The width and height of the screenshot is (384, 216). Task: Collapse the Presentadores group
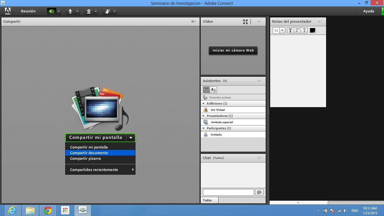click(x=204, y=116)
